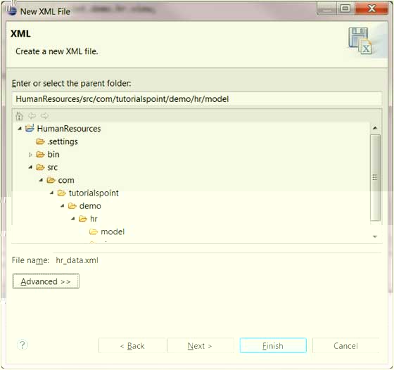This screenshot has width=394, height=370.
Task: Click the Advanced >> button
Action: coord(46,281)
